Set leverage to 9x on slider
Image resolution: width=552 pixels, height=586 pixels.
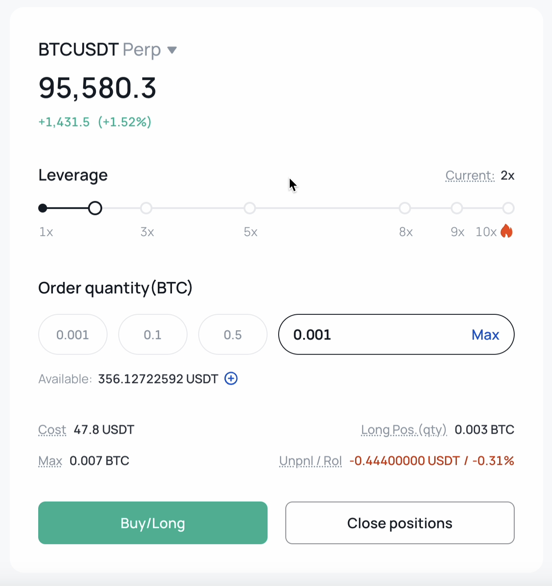[x=457, y=208]
